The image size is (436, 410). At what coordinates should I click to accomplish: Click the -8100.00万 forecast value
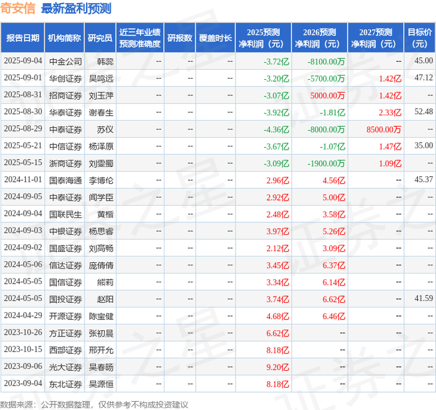click(326, 62)
